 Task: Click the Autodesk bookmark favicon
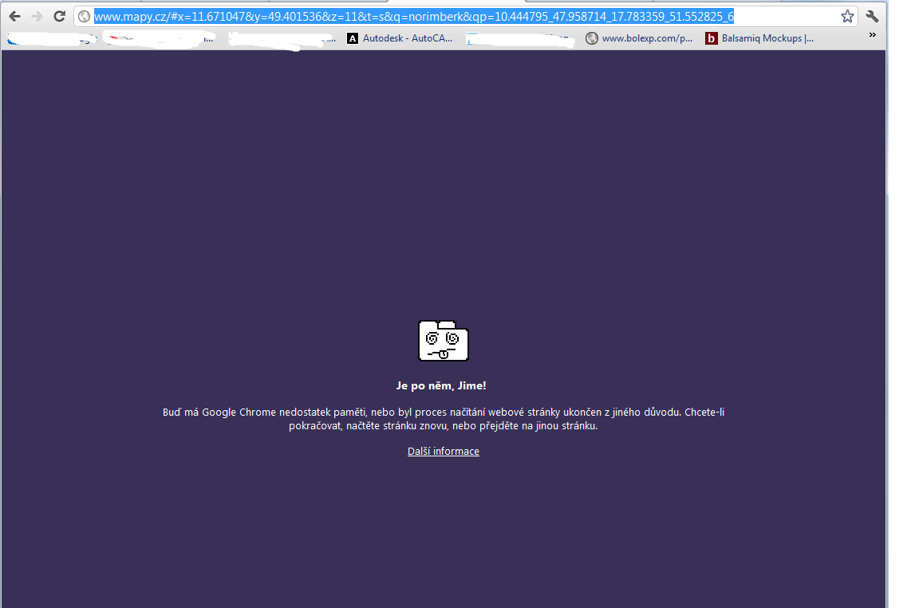[353, 38]
